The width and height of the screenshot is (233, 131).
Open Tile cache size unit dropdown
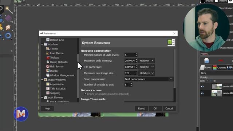pyautogui.click(x=146, y=67)
